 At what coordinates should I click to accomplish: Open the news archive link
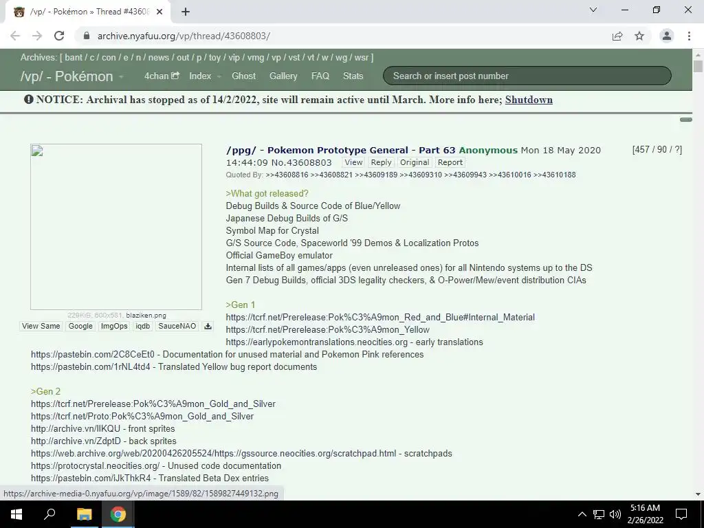click(159, 58)
